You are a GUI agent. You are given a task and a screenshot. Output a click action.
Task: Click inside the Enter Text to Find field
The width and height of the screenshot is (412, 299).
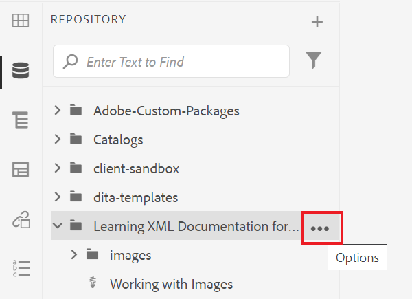[182, 62]
